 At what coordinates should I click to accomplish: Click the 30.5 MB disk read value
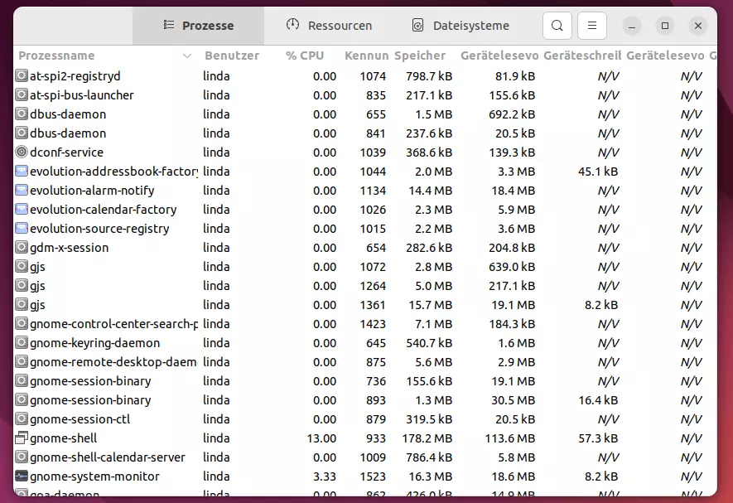(513, 400)
